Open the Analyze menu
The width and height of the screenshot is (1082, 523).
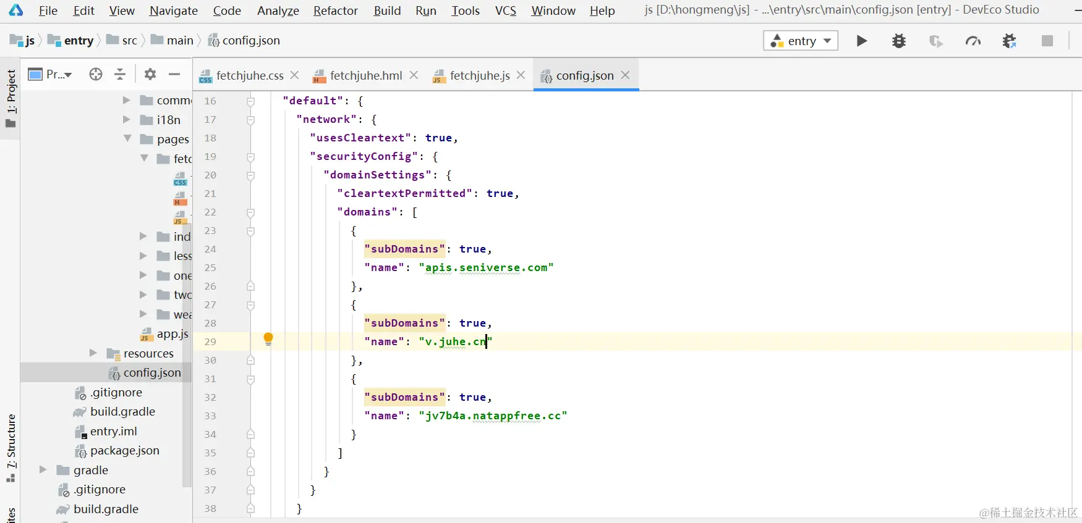click(x=278, y=10)
